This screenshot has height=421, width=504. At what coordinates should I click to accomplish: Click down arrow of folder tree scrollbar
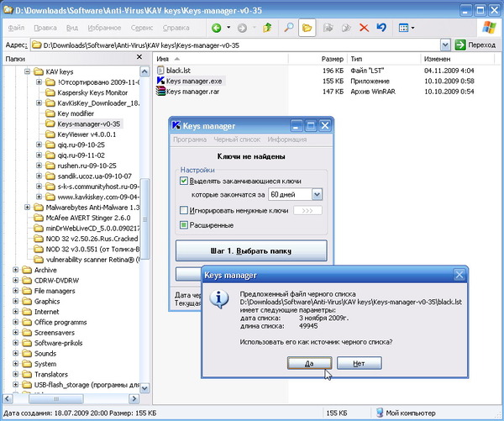145,388
